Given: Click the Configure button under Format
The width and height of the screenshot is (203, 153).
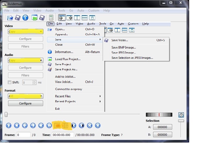Looking at the screenshot, I should pyautogui.click(x=25, y=103).
